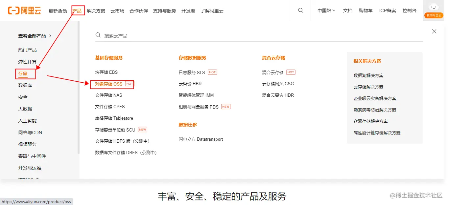Open the 合作伙伴 menu
This screenshot has width=449, height=205.
[139, 11]
